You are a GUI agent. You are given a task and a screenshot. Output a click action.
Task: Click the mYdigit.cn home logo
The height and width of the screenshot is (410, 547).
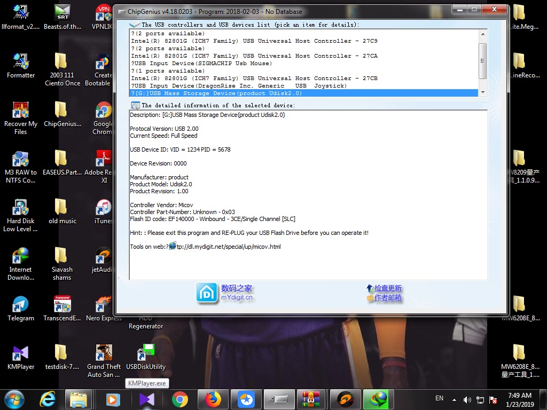pyautogui.click(x=207, y=293)
